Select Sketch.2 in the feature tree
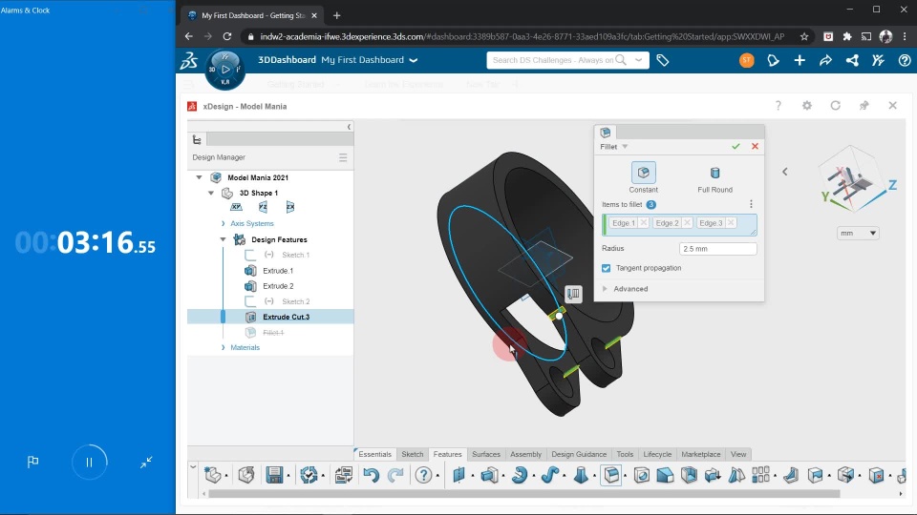 pos(295,302)
